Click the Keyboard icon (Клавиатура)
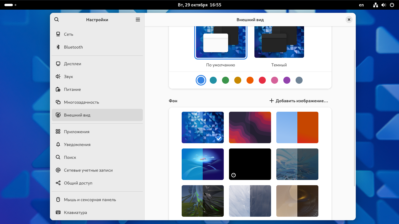399x224 pixels. [x=58, y=212]
